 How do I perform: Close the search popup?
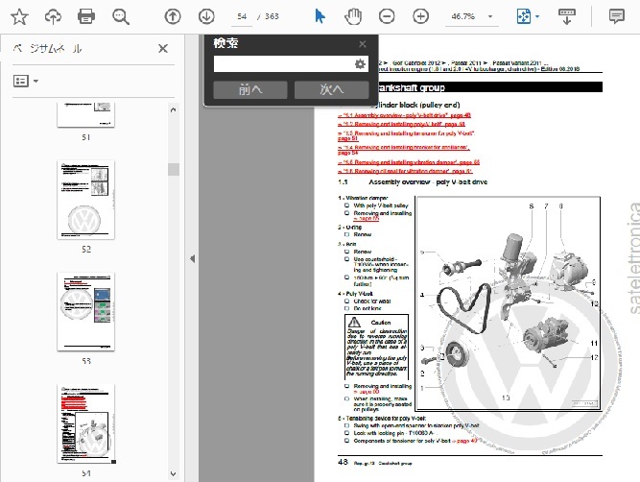tap(363, 44)
